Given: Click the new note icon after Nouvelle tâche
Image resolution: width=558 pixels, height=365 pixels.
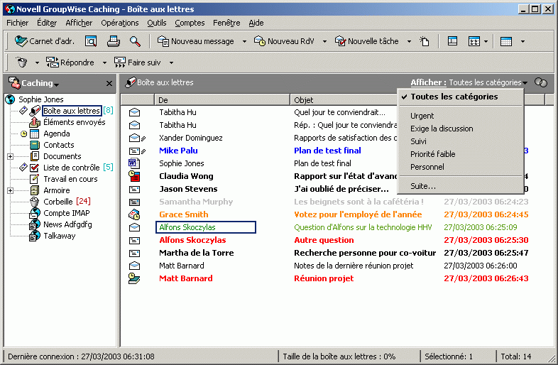Looking at the screenshot, I should 425,41.
